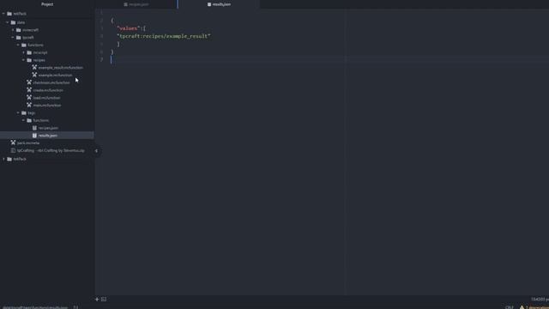Click the minecraft folder icon

click(x=19, y=30)
